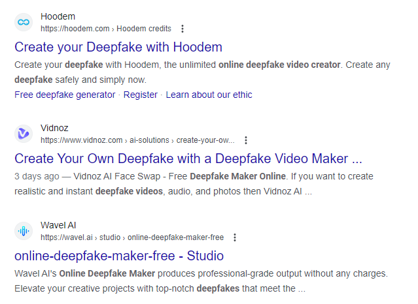
Task: Open the three-dot menu for the Wavel AI result
Action: point(235,237)
